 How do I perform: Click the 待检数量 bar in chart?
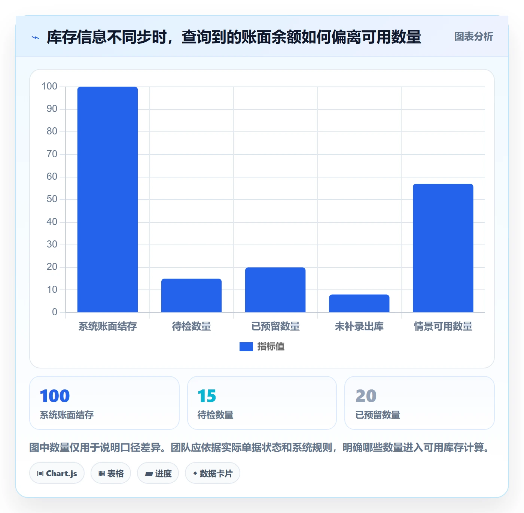click(x=191, y=295)
